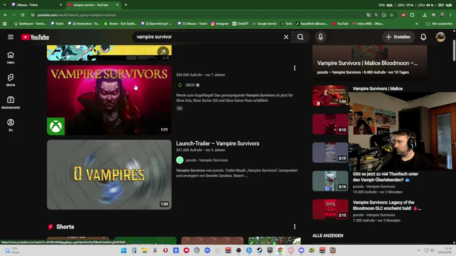Image resolution: width=456 pixels, height=256 pixels.
Task: Bookmark this page with star icon
Action: click(x=392, y=15)
